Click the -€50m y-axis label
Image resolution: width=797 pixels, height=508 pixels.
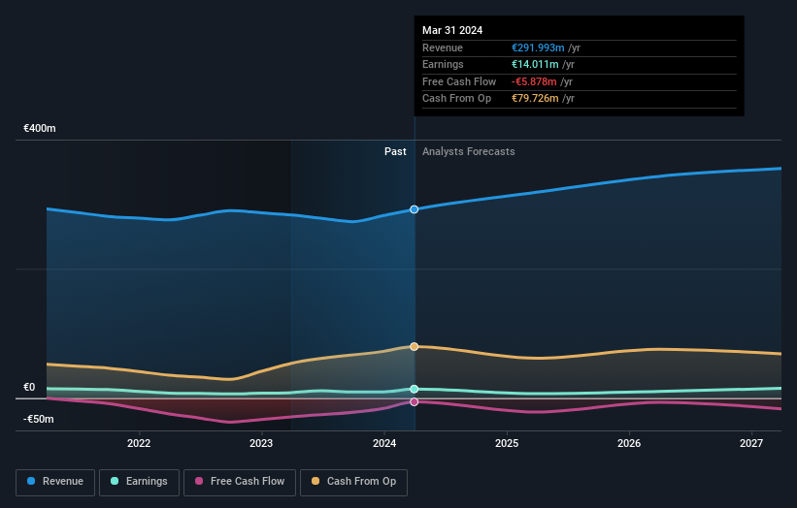(39, 419)
